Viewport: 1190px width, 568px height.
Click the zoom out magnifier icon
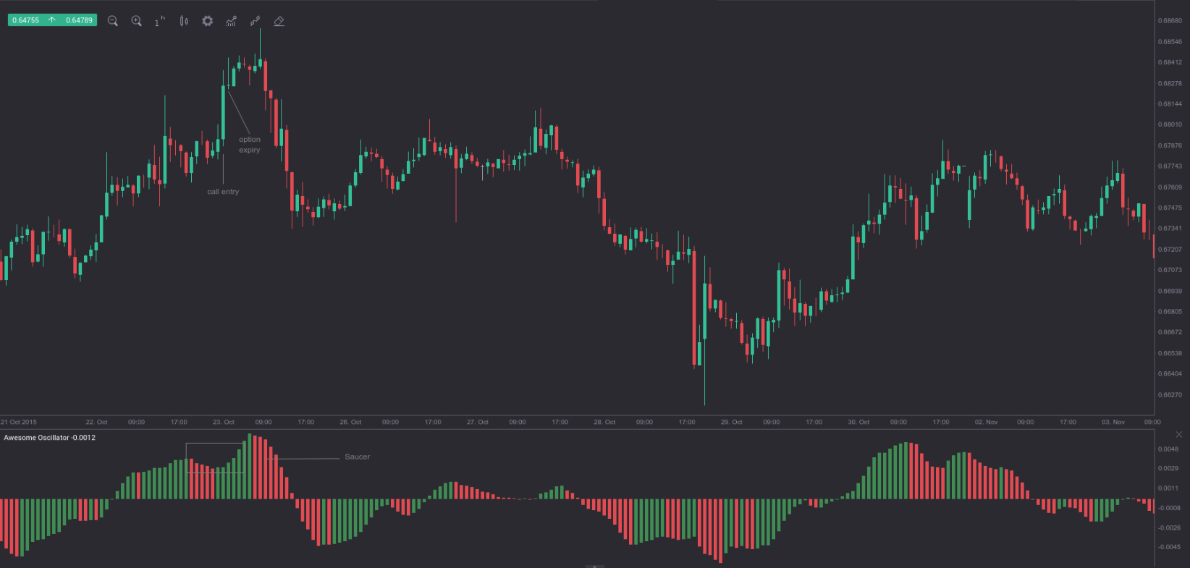[x=113, y=21]
